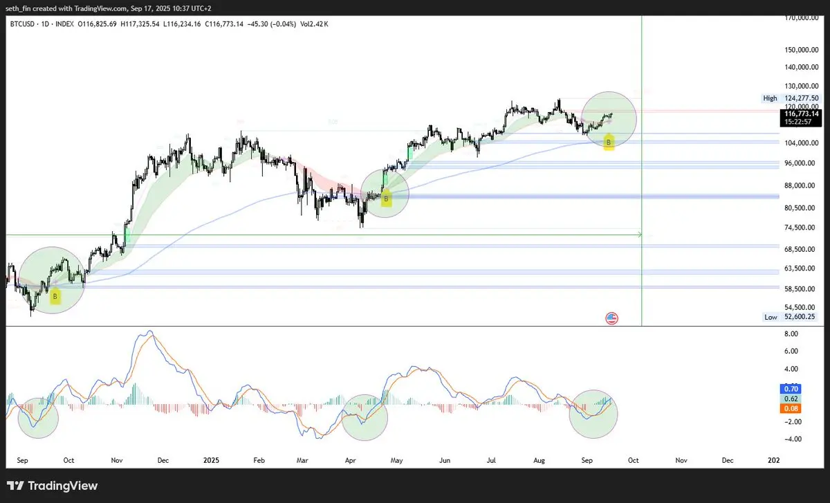Click the current price label 116,773.14 on the axis
The image size is (830, 503).
point(801,113)
